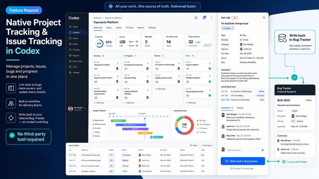319x179 pixels.
Task: Click the Open status badge in Bug Tracker
Action: tap(295, 111)
